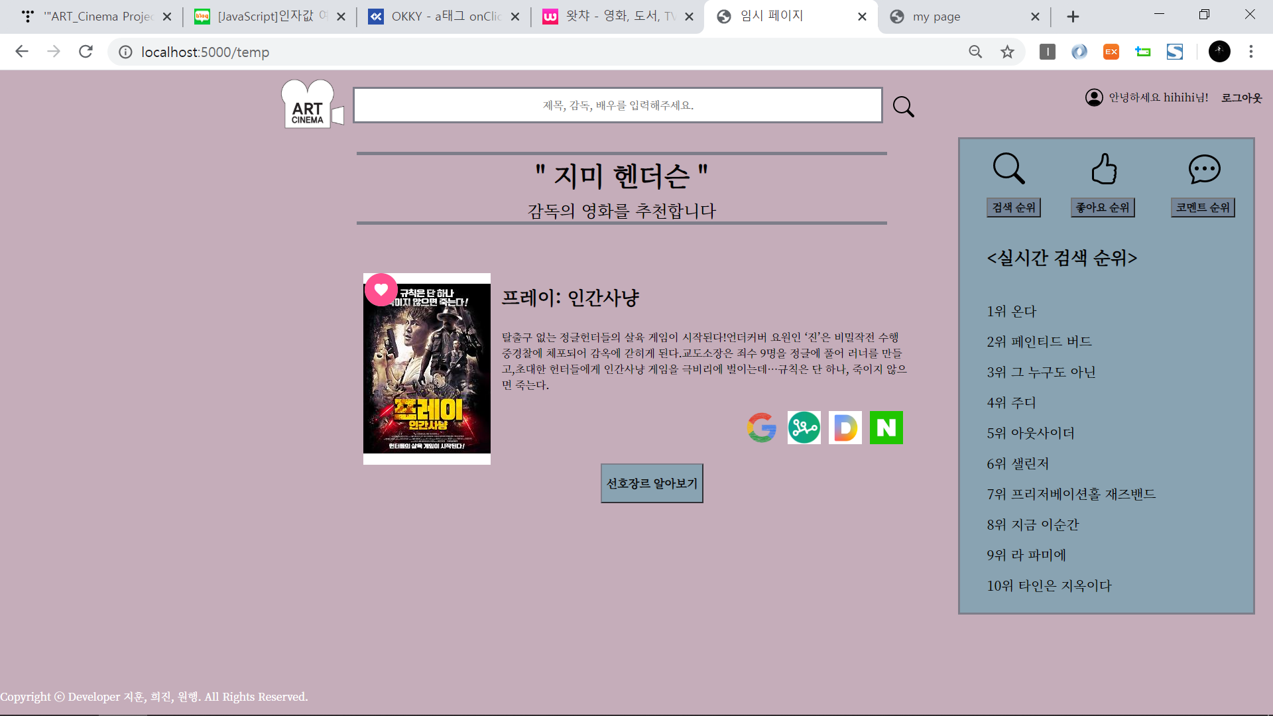Select the 좋아요 순위 button
This screenshot has width=1273, height=716.
[x=1102, y=208]
